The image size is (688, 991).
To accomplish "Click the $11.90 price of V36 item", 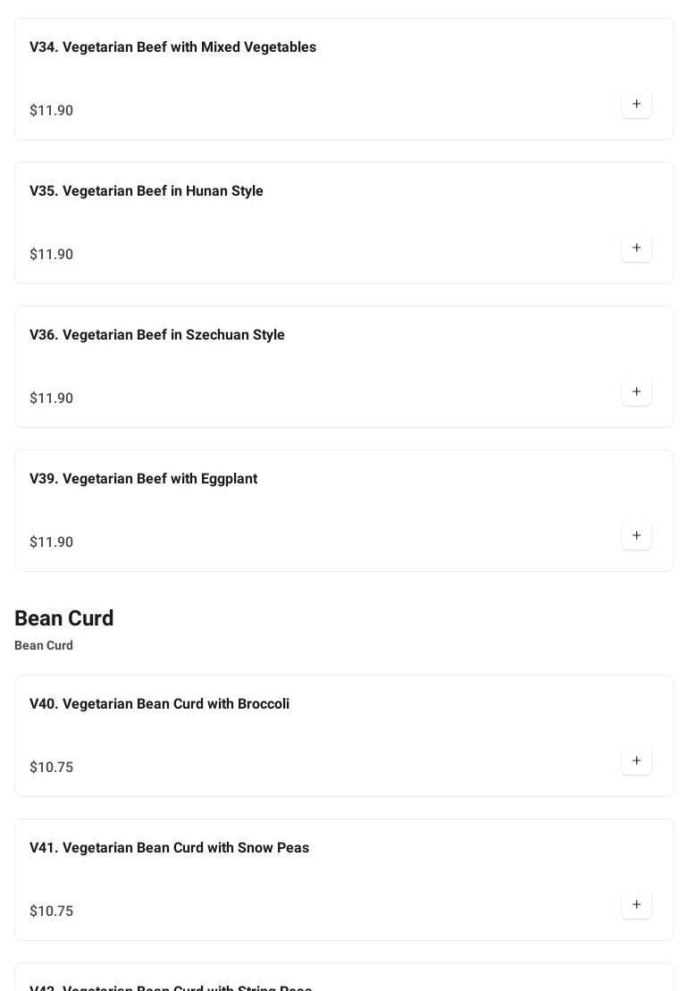I will coord(52,399).
